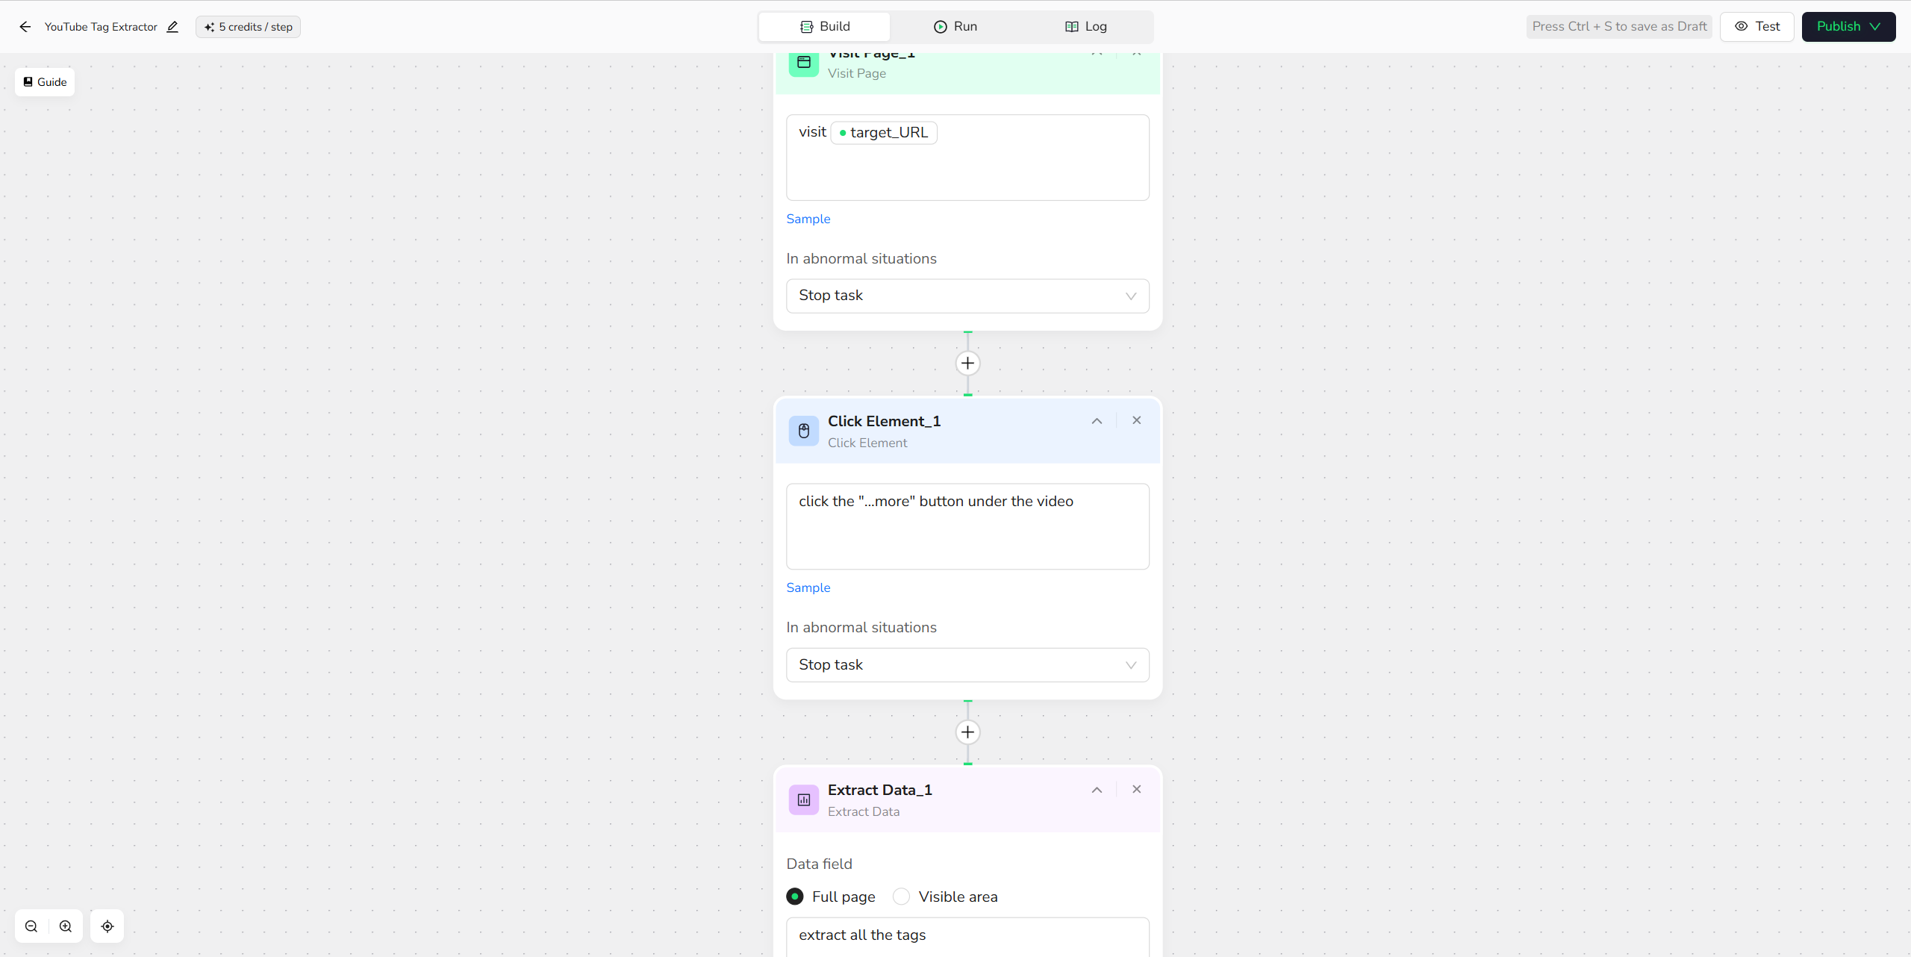
Task: Click the zoom in magnifier icon
Action: tap(66, 926)
